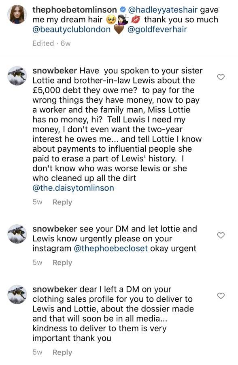Like the comment about the dossier
238x365 pixels.
pos(221,296)
